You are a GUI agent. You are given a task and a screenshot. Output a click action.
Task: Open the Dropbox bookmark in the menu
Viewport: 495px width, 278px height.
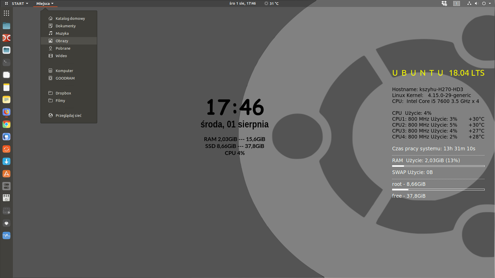point(69,93)
